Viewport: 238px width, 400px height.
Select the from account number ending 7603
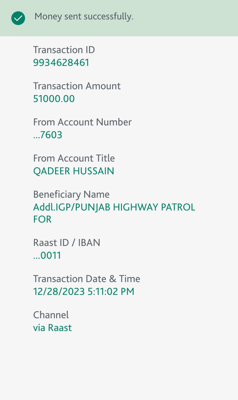48,135
